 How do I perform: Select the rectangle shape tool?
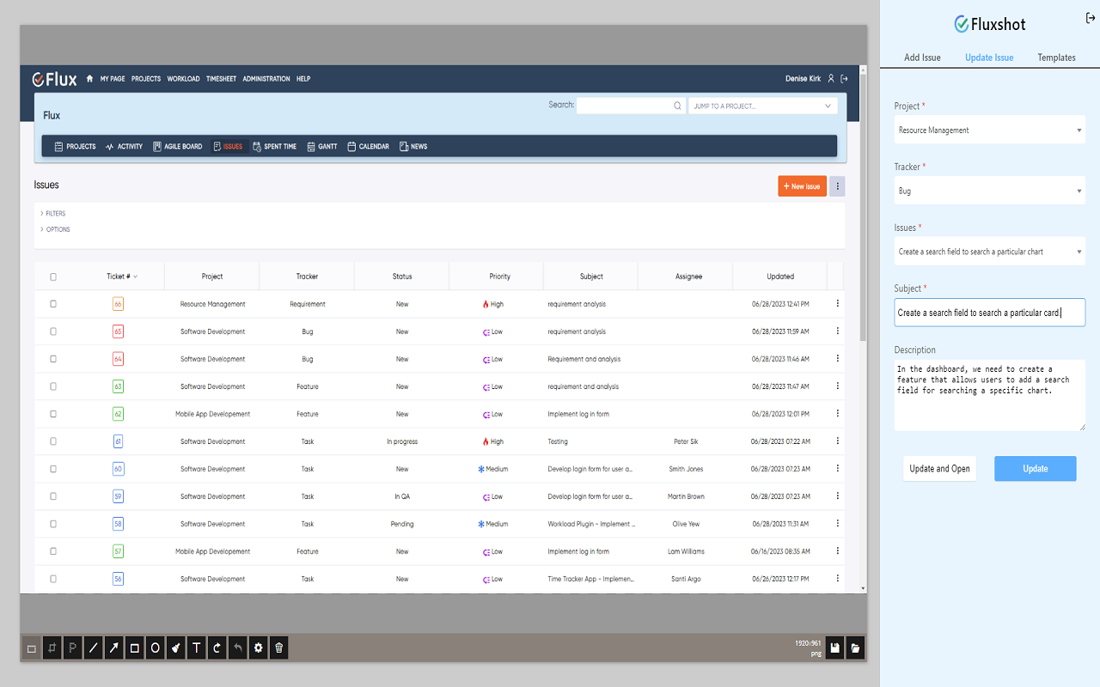pos(135,648)
